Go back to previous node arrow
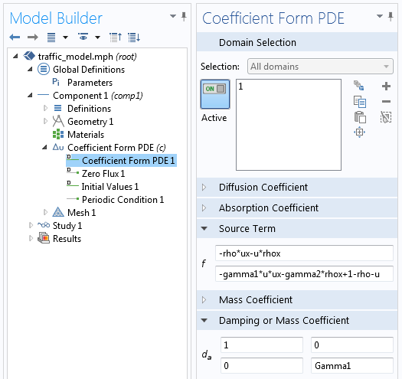The image size is (402, 379). coord(15,38)
